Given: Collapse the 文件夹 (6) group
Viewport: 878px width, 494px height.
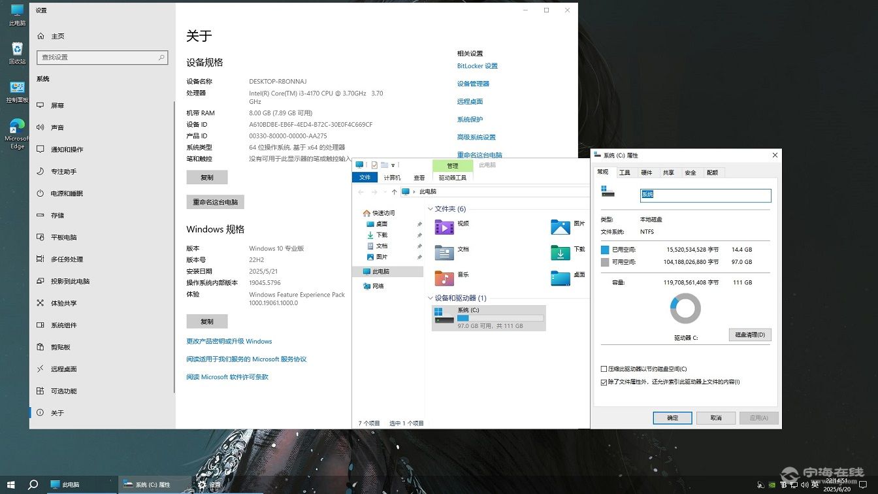Looking at the screenshot, I should click(431, 209).
